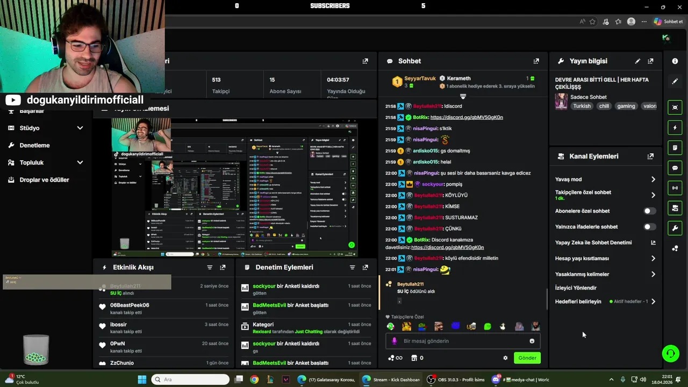Open Yapay Zeka ile Sohbet Denetimi external link
Screen dimensions: 688x387
pyautogui.click(x=653, y=242)
